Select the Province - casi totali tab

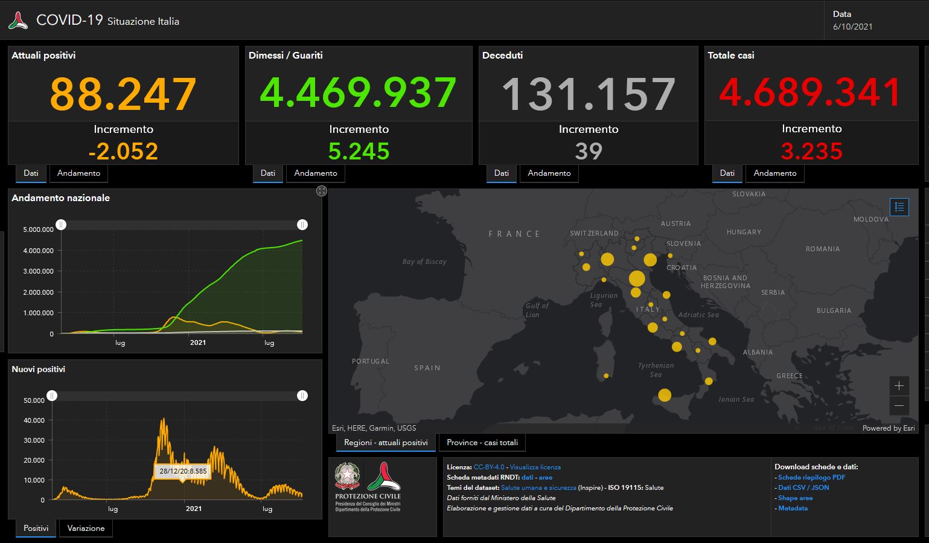point(482,443)
